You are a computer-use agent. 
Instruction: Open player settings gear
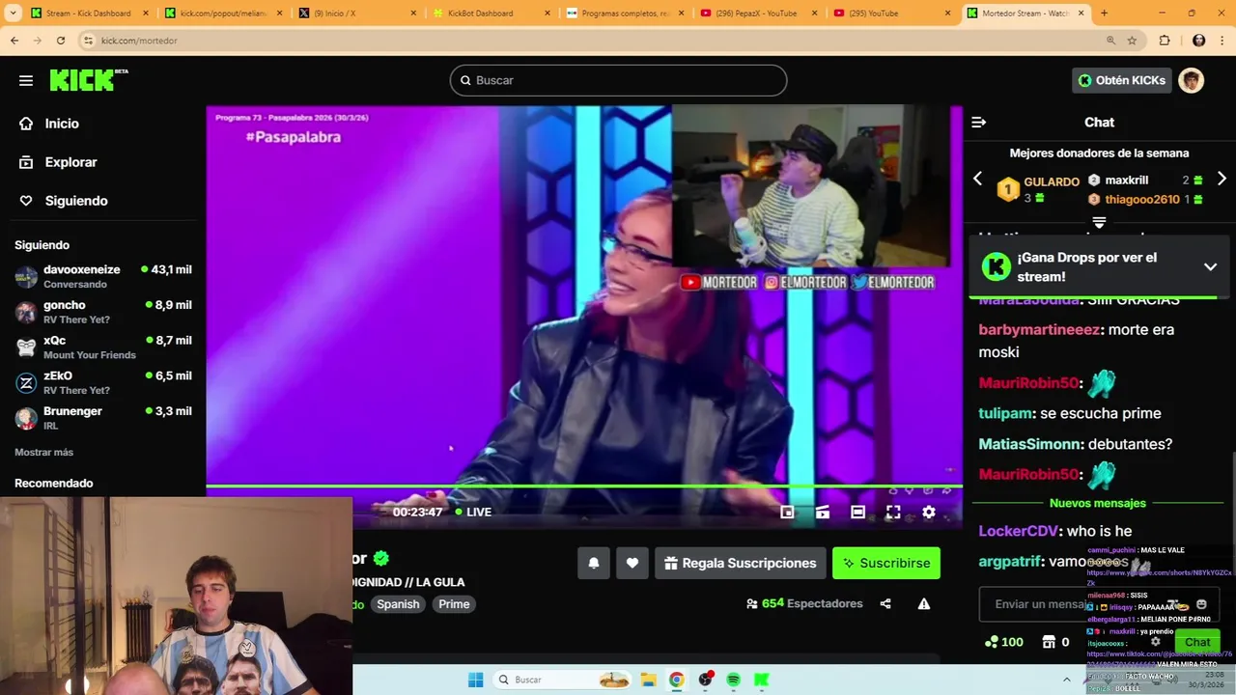pos(929,513)
